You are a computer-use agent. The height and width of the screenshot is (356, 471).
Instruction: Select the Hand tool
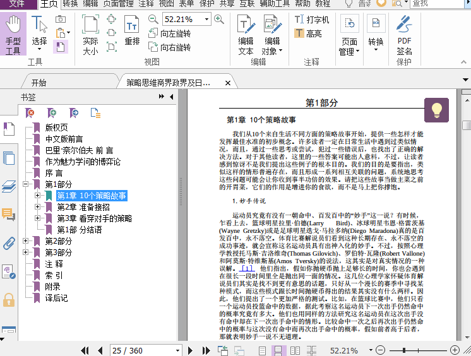pyautogui.click(x=13, y=34)
